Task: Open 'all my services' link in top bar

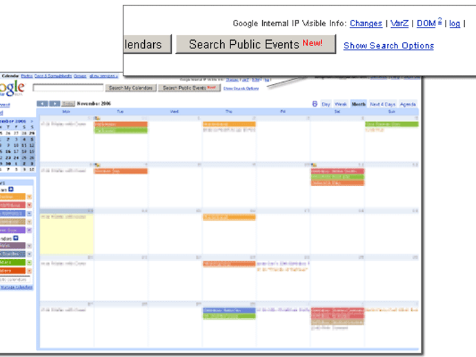Action: (103, 76)
